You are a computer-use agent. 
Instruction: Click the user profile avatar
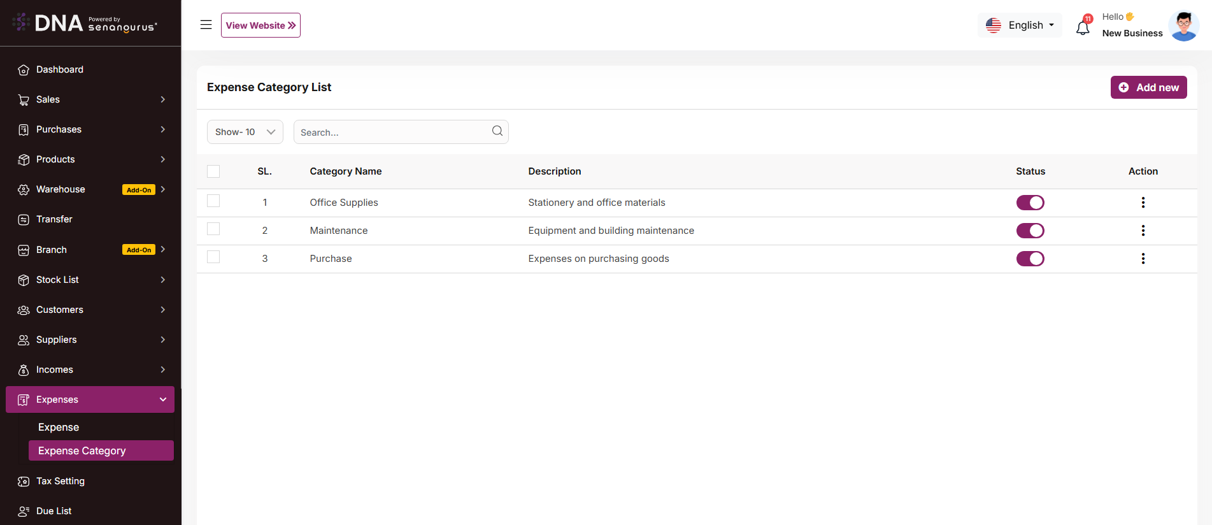(1183, 26)
